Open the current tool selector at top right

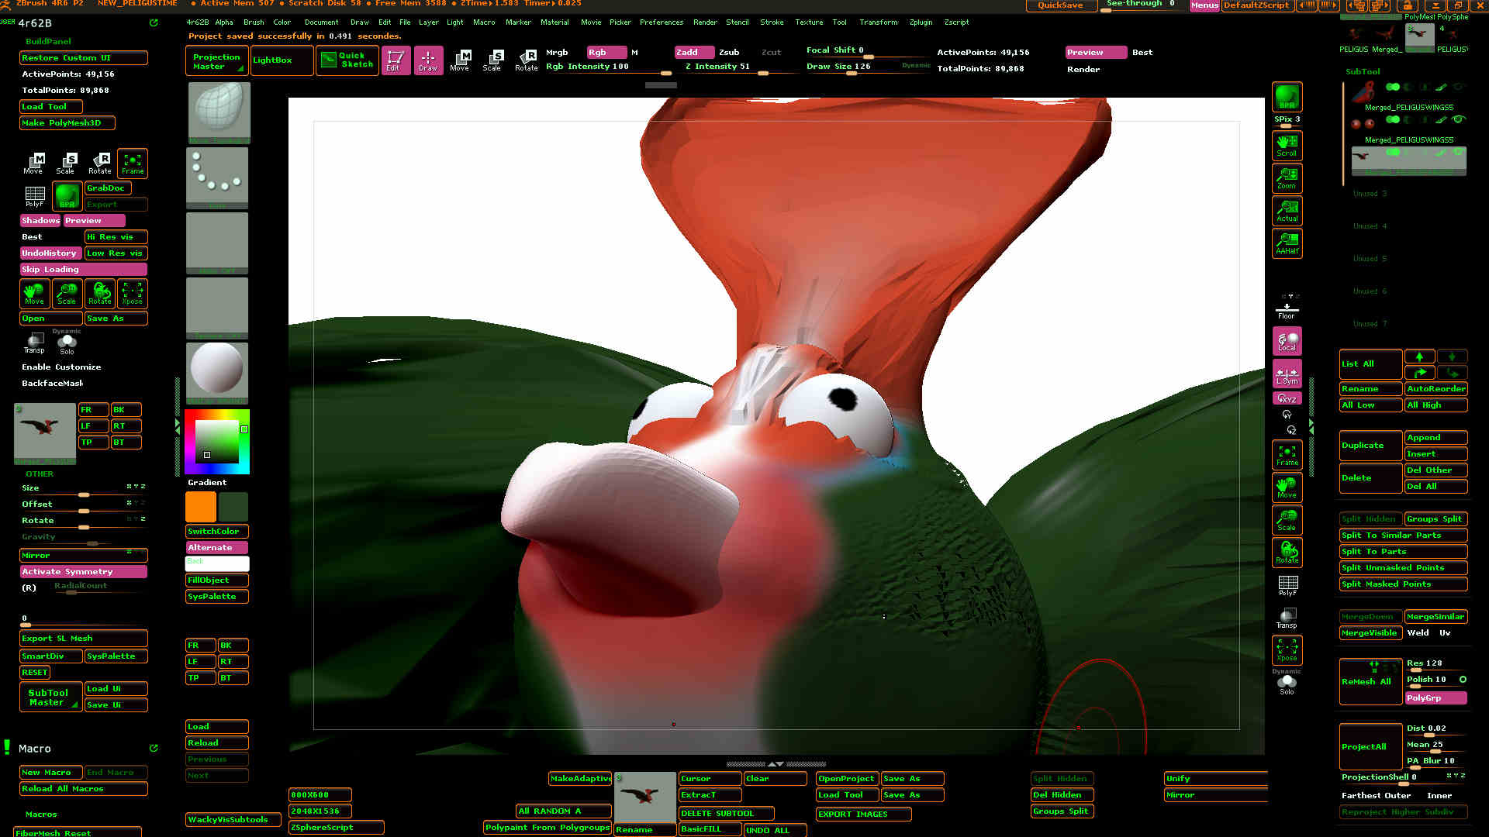[1419, 36]
